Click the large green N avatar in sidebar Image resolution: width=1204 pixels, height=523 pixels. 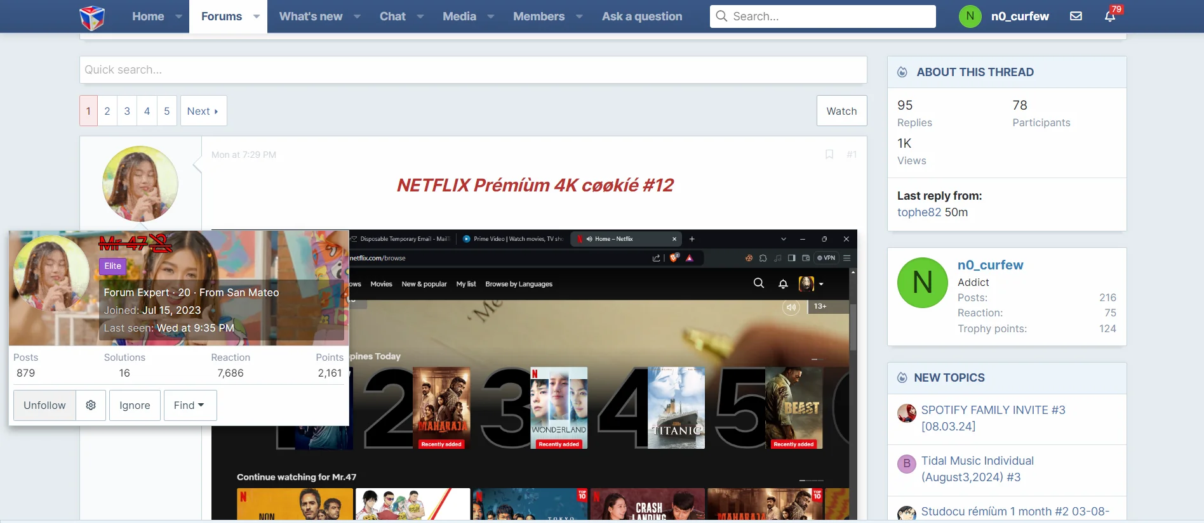(x=922, y=283)
